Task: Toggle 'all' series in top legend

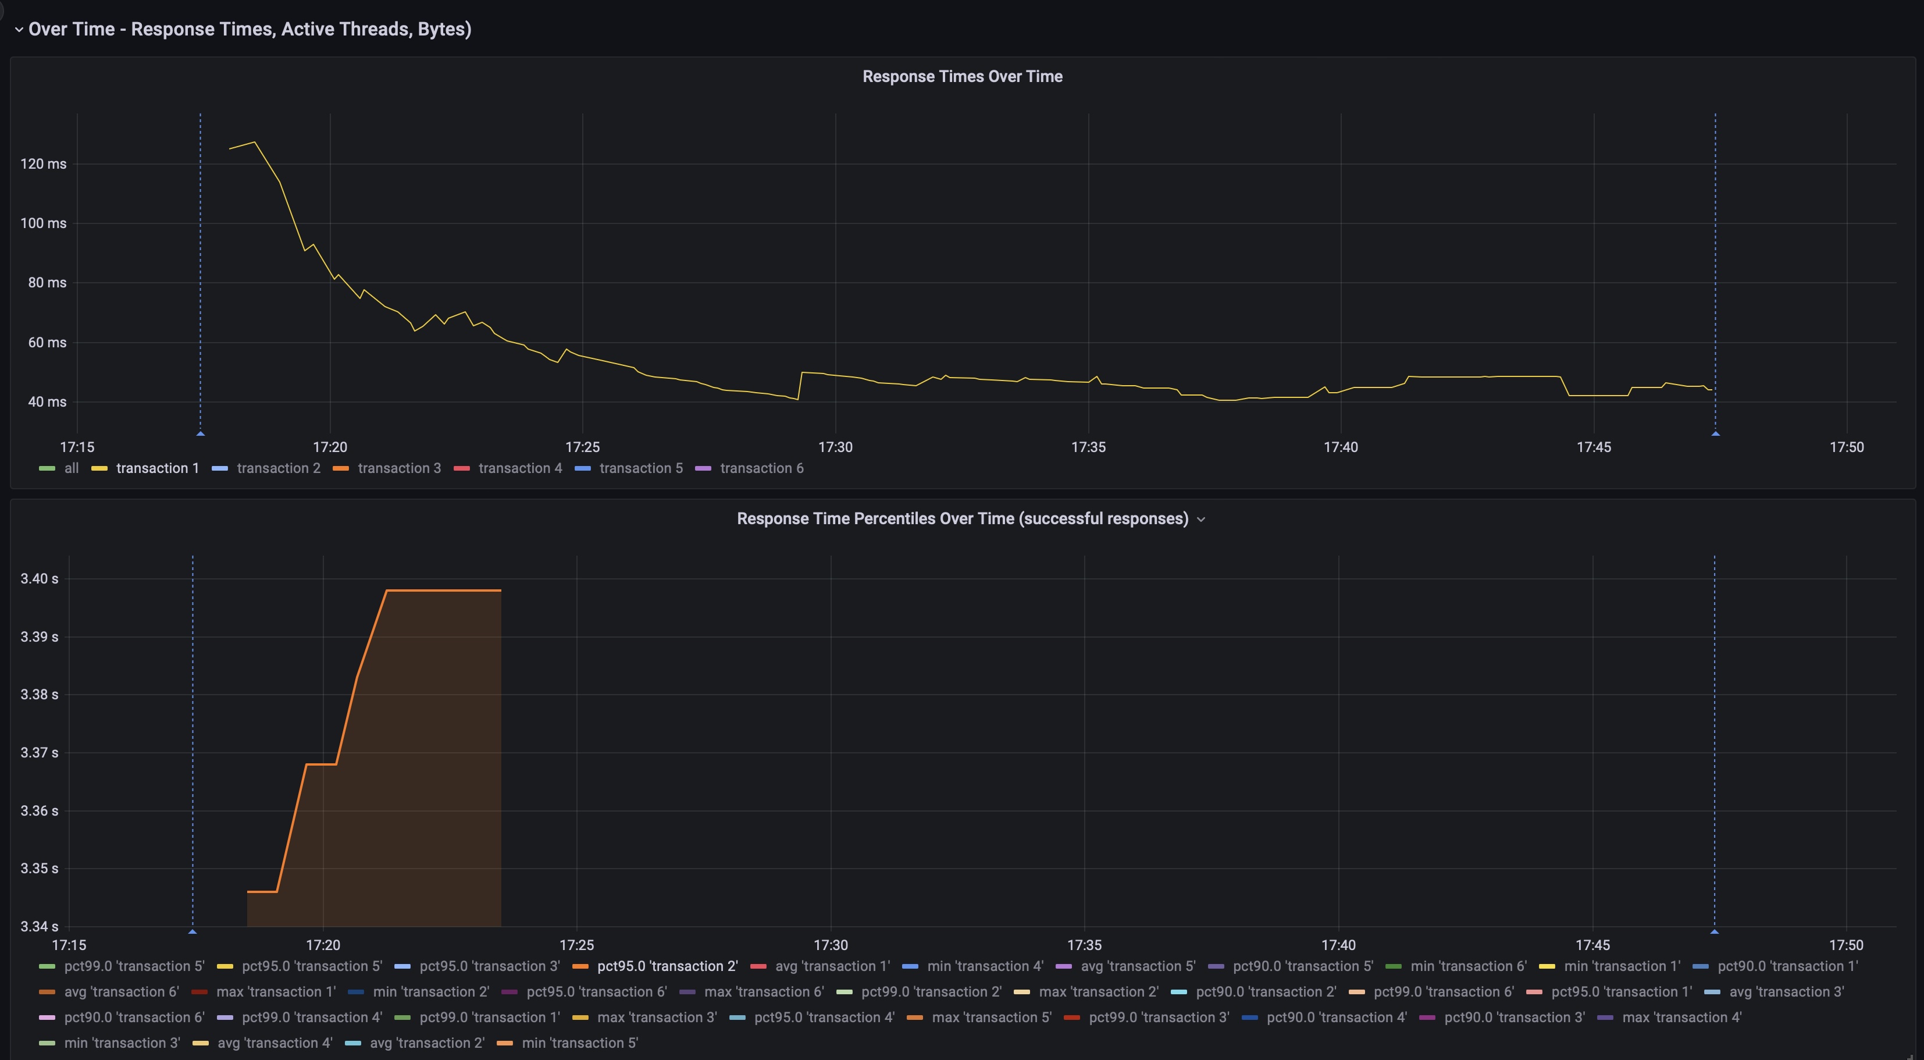Action: click(71, 468)
